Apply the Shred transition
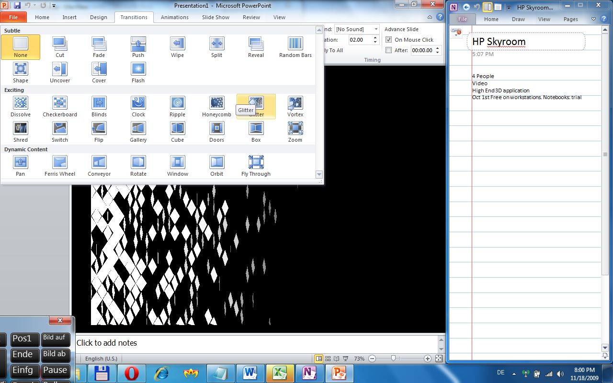 point(20,128)
